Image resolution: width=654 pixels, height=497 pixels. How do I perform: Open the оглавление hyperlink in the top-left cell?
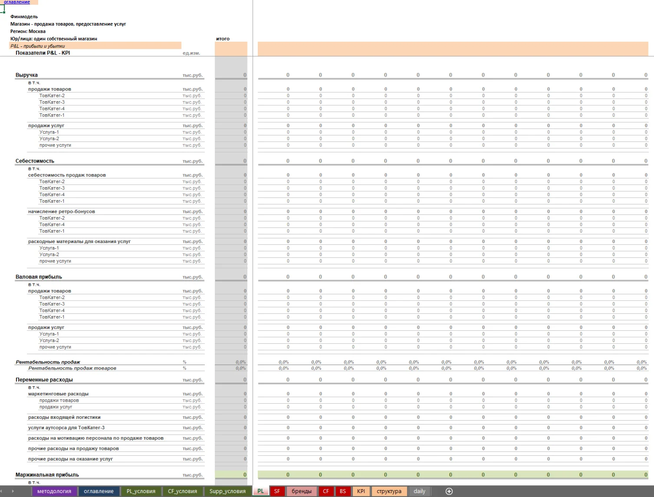17,2
